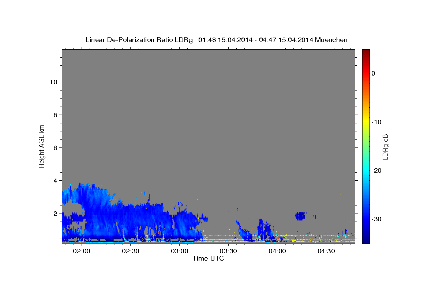439x292 pixels.
Task: Click the height label 10
Action: pyautogui.click(x=53, y=82)
